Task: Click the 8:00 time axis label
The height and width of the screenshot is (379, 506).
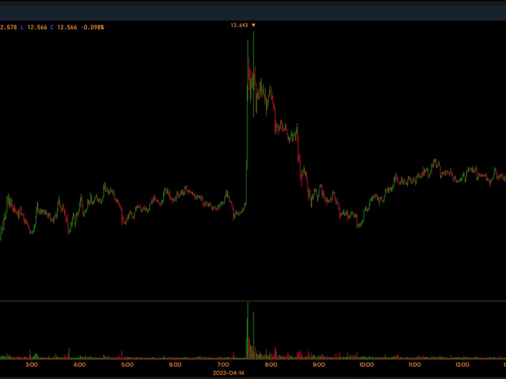Action: click(271, 364)
